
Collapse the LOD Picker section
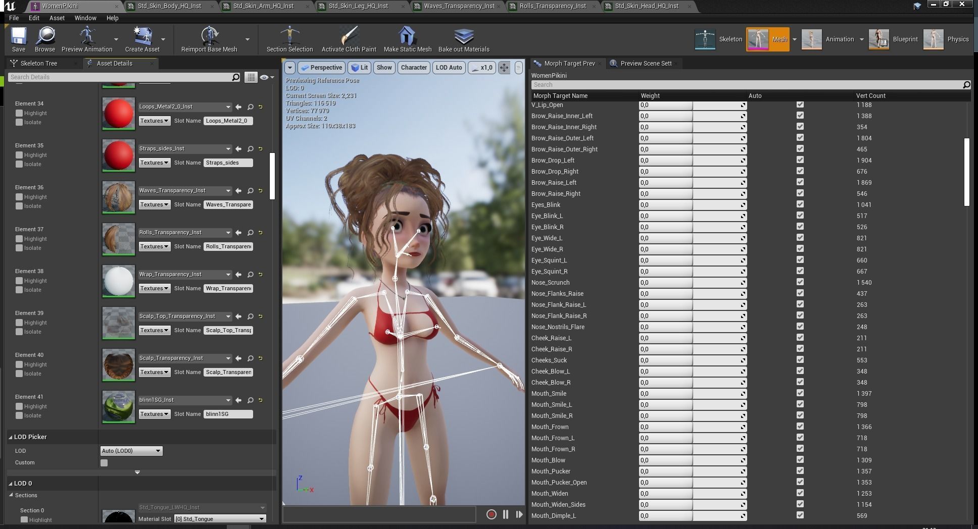click(x=11, y=437)
